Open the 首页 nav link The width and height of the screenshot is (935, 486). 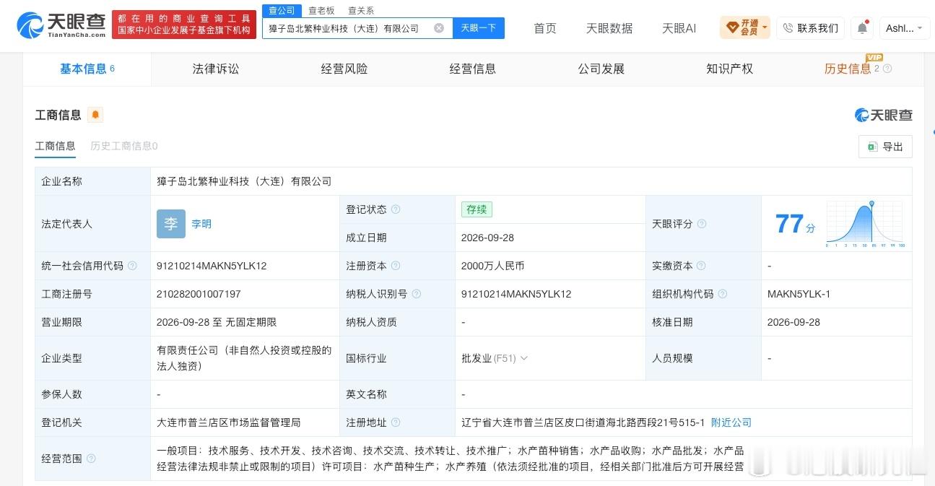coord(545,28)
